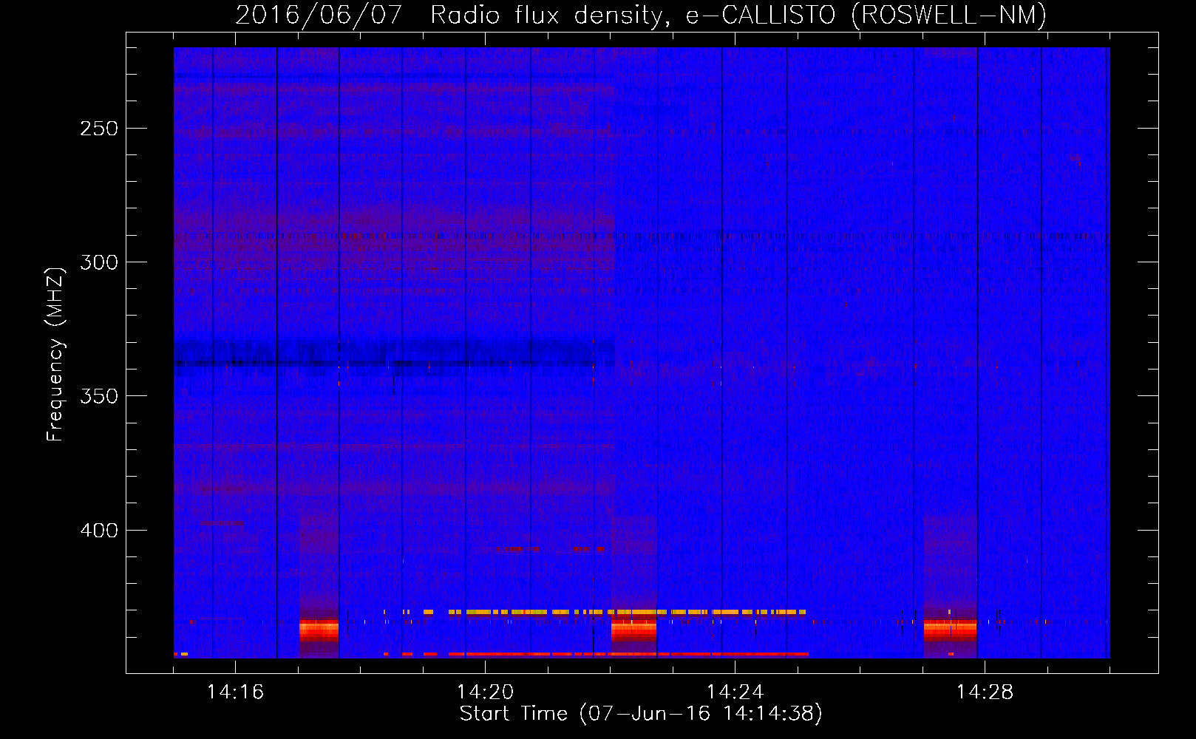Click the 250 frequency tick label
The height and width of the screenshot is (739, 1196).
point(99,129)
